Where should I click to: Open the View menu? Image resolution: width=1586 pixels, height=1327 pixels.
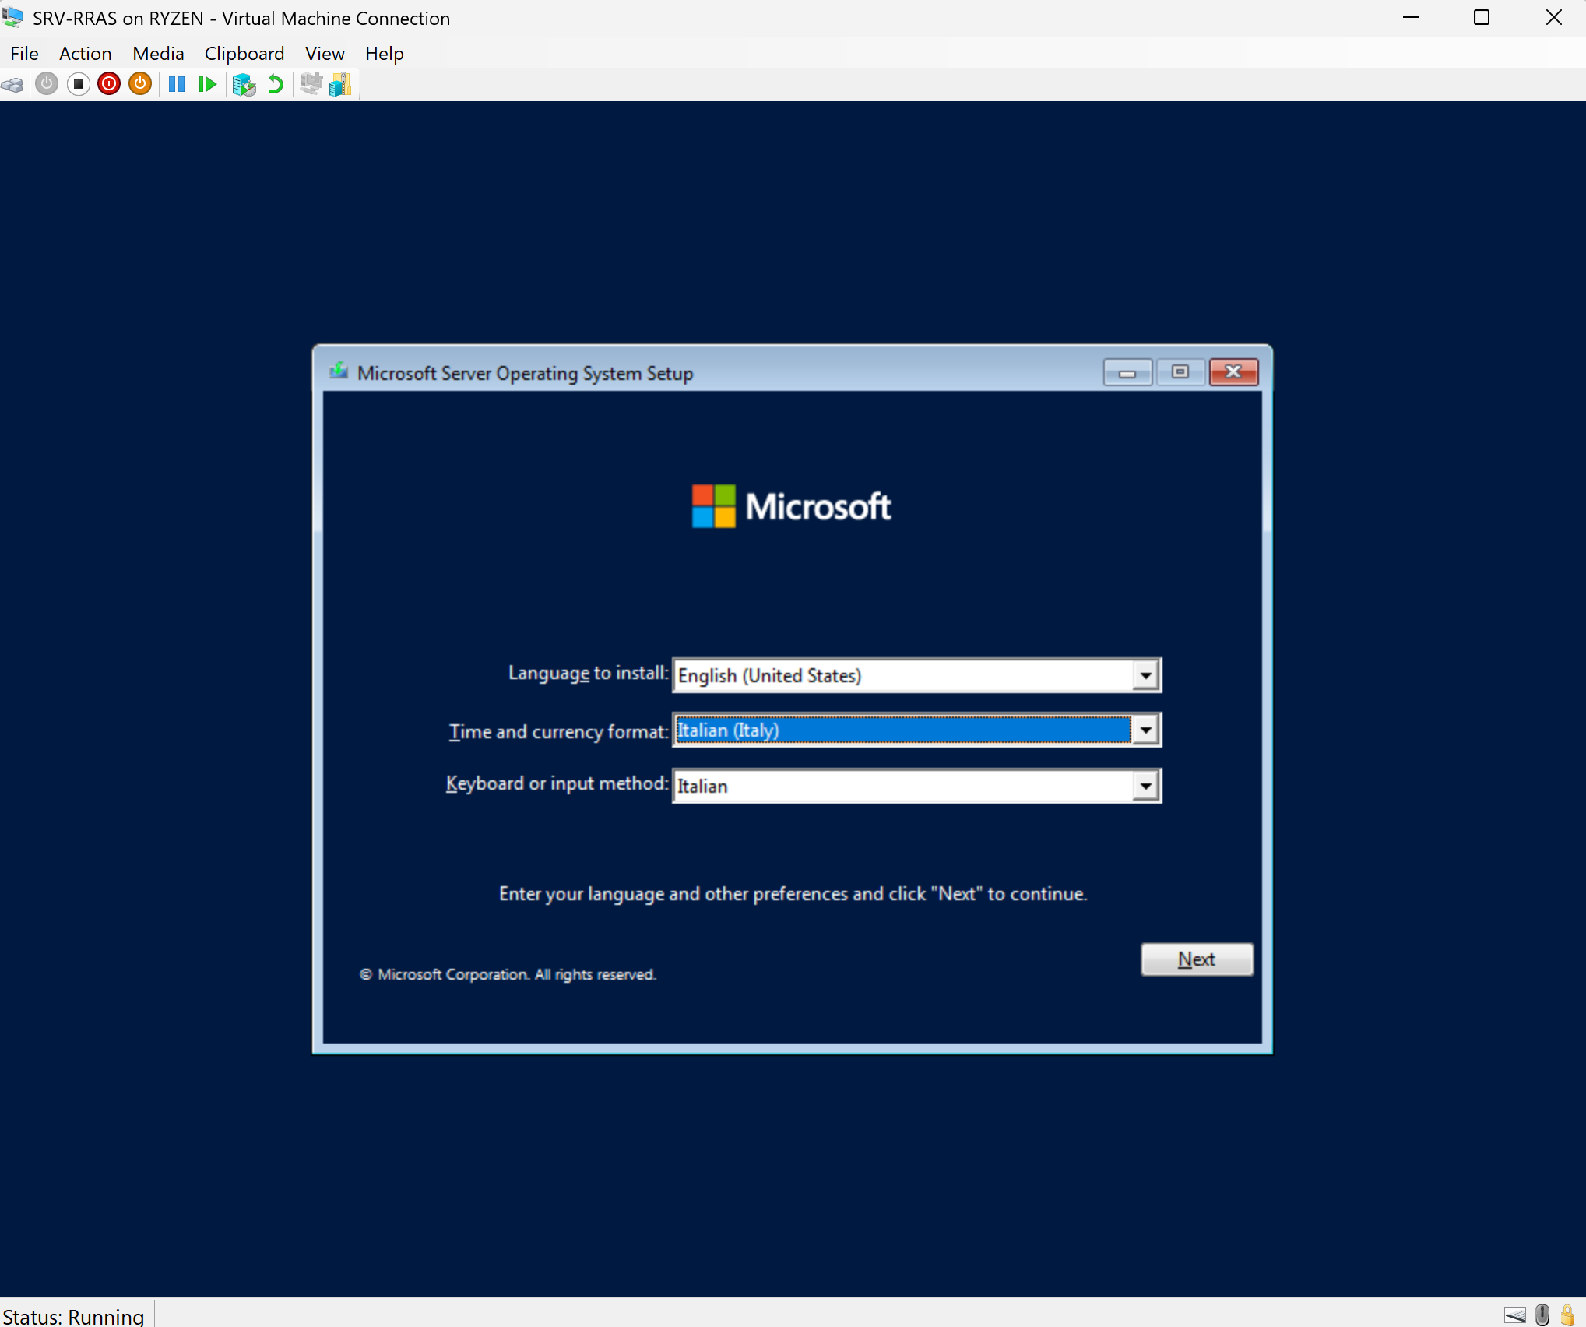click(x=325, y=54)
